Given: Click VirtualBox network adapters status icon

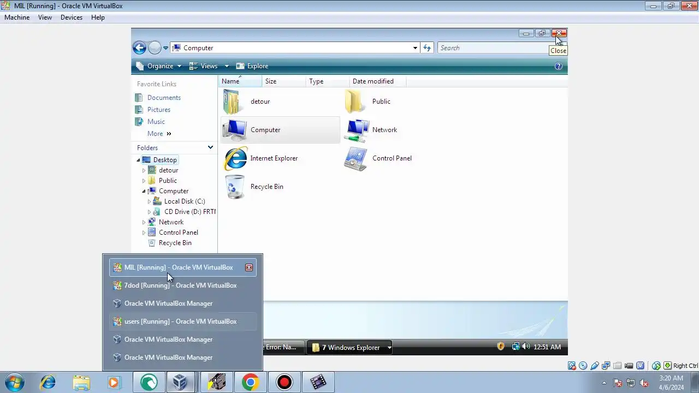Looking at the screenshot, I should [606, 366].
